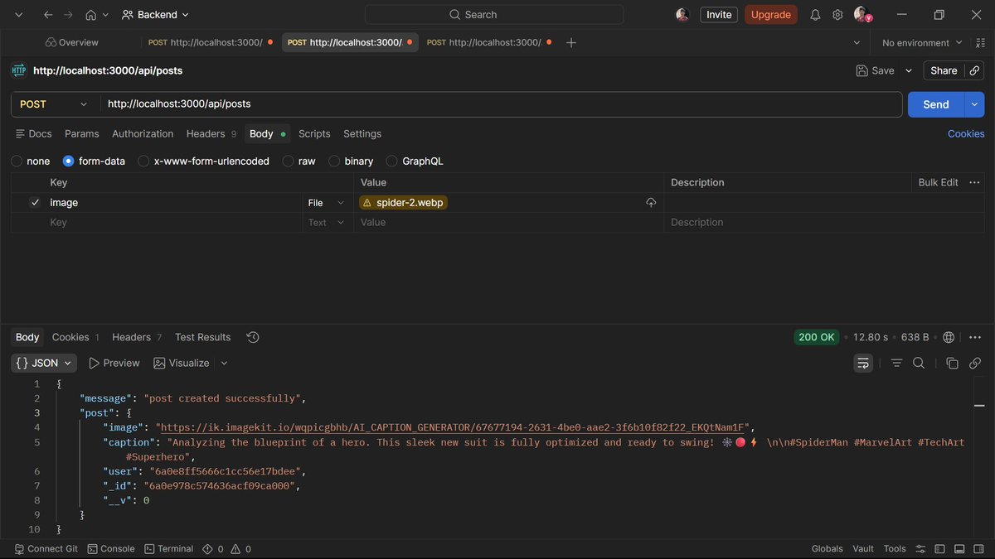Open the Params tab
The width and height of the screenshot is (995, 559).
[x=81, y=133]
